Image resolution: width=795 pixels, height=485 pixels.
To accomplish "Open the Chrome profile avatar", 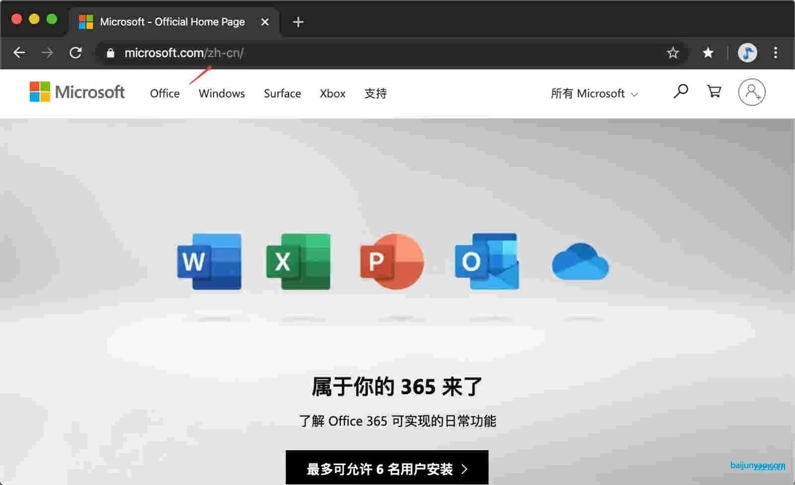I will click(747, 53).
